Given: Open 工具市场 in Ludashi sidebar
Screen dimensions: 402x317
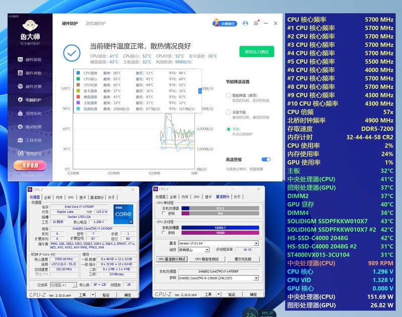Looking at the screenshot, I should [30, 140].
